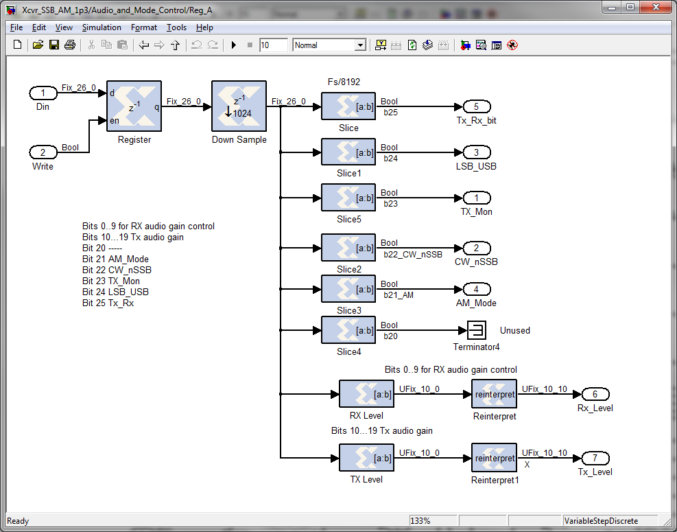Select the Register block

click(134, 106)
